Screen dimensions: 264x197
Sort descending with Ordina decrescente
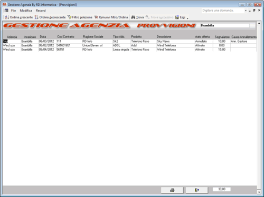pyautogui.click(x=50, y=17)
